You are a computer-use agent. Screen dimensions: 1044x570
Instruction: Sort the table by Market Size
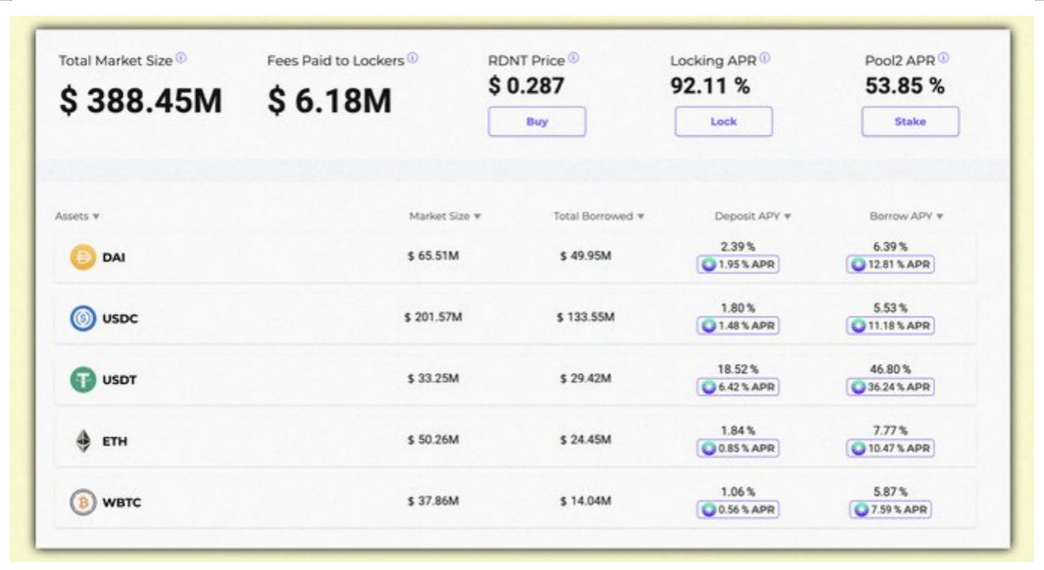[445, 215]
